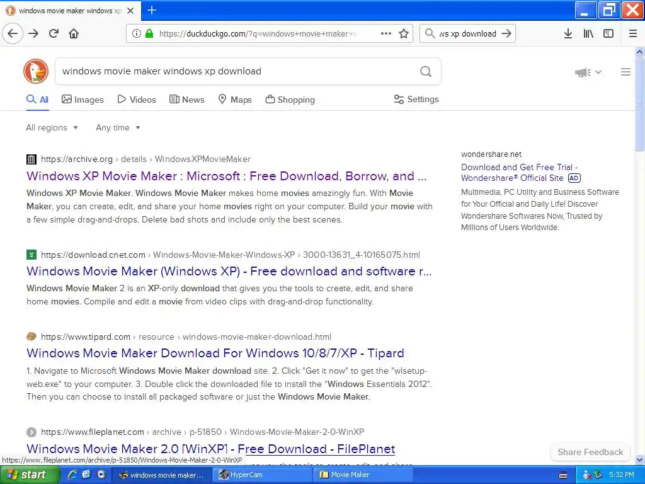Click the fileplanet.com result favicon
This screenshot has height=484, width=645.
pyautogui.click(x=31, y=432)
